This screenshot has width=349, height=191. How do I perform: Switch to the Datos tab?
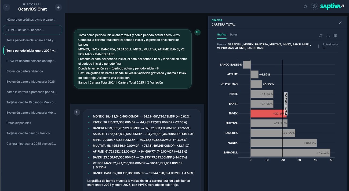click(234, 35)
